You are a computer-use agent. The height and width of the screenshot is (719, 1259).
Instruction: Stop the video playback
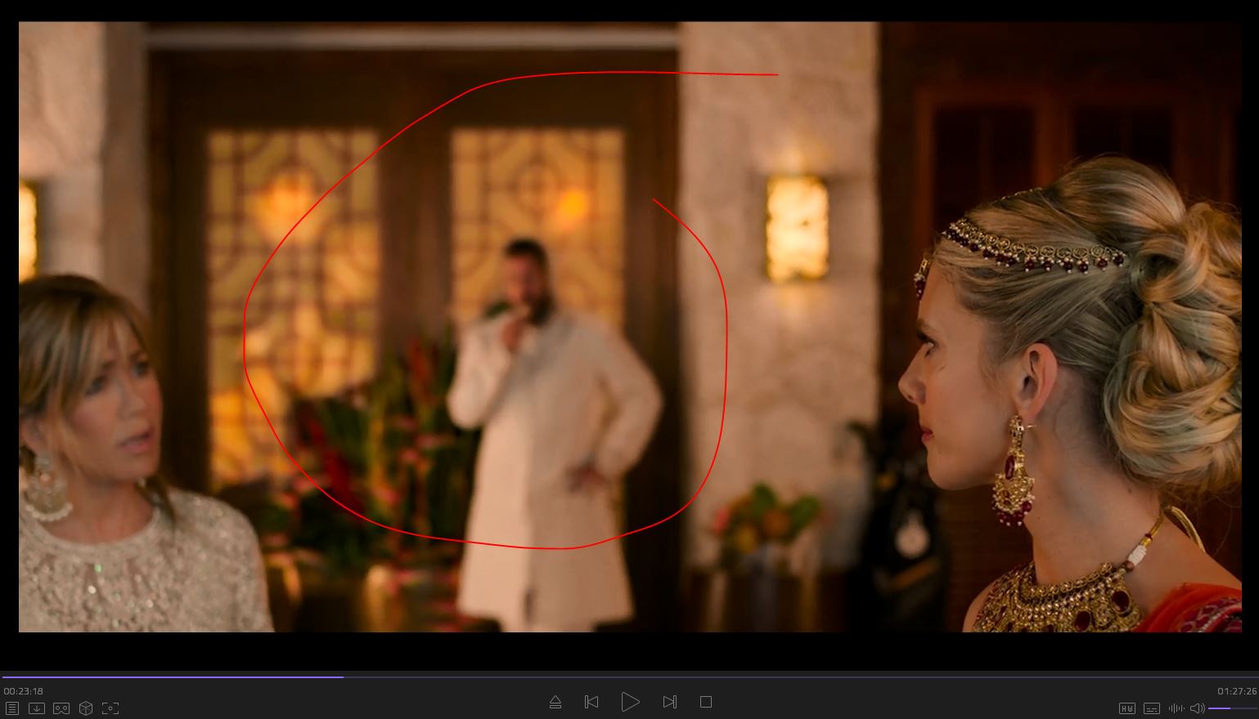coord(706,702)
